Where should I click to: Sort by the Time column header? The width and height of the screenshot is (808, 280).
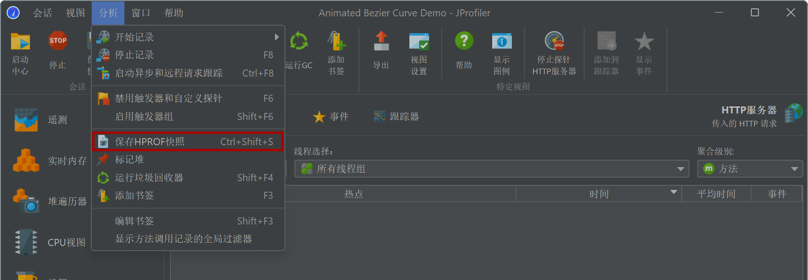coord(599,194)
